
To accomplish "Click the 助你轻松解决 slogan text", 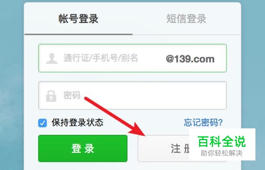I will (x=222, y=153).
